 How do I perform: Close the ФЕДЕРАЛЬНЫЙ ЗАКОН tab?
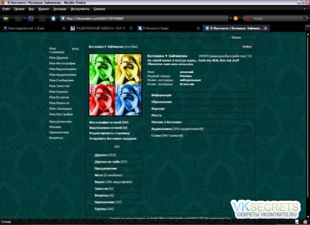point(131,28)
